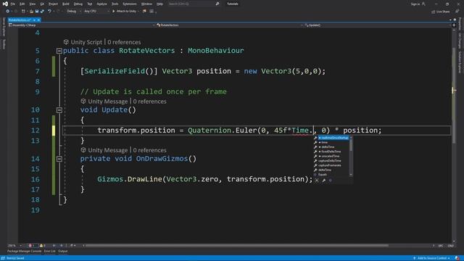Click the open file folder icon
Viewport: 464px width, 261px height.
point(31,12)
